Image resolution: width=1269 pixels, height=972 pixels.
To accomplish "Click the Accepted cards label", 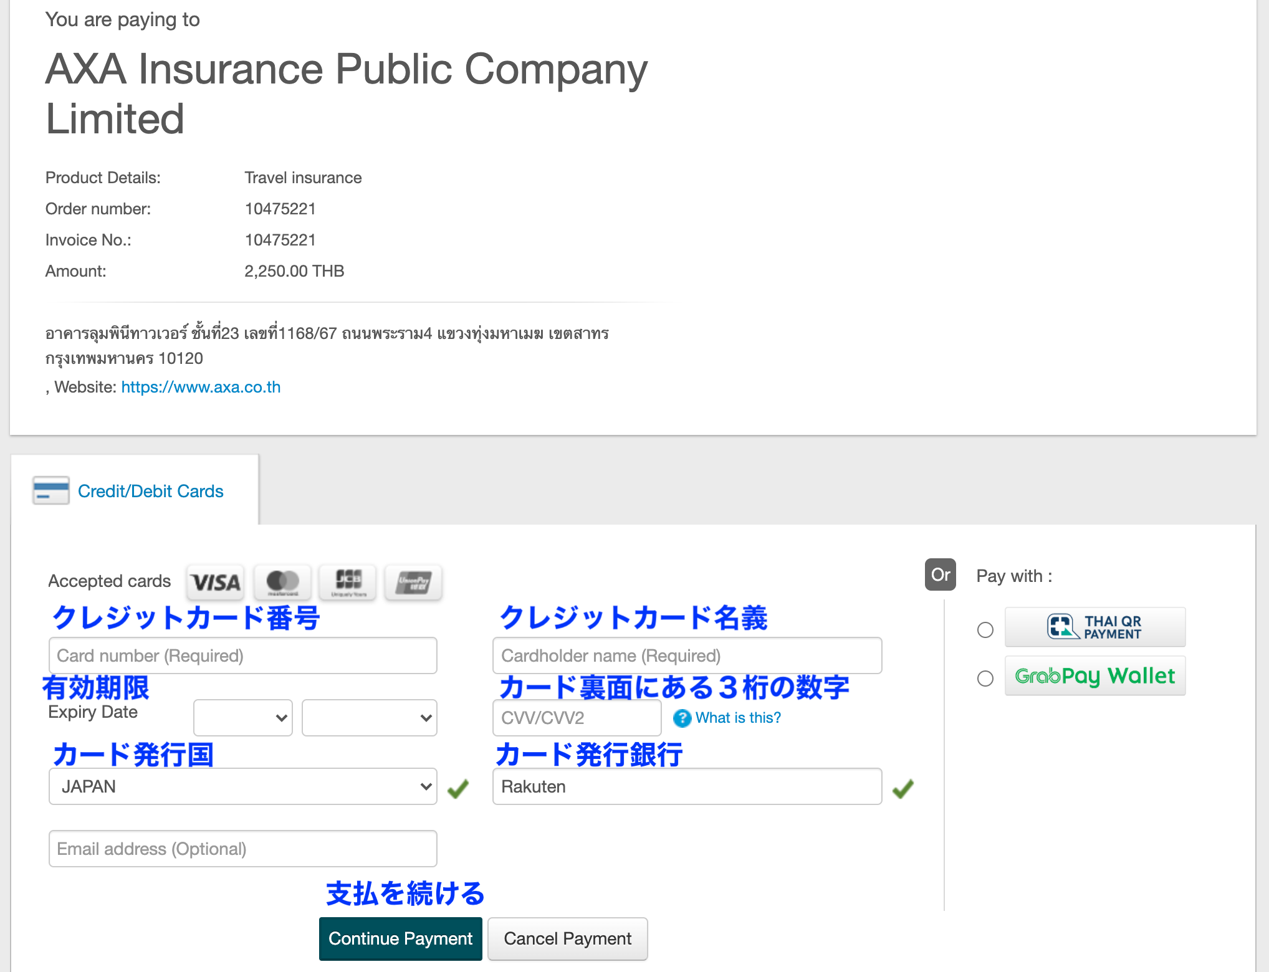I will (x=110, y=581).
